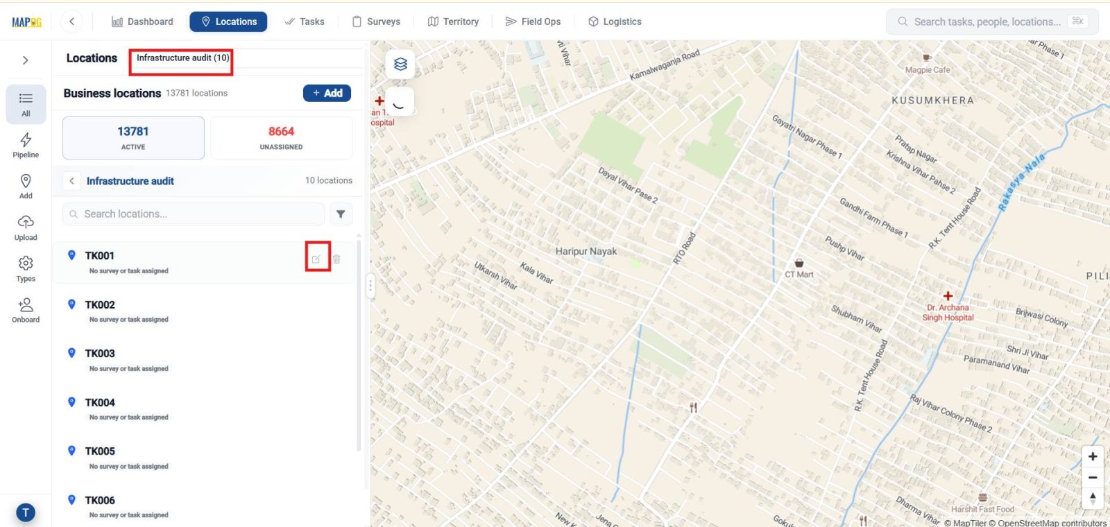Screen dimensions: 1110x527
Task: Open the map layers button
Action: (x=400, y=64)
